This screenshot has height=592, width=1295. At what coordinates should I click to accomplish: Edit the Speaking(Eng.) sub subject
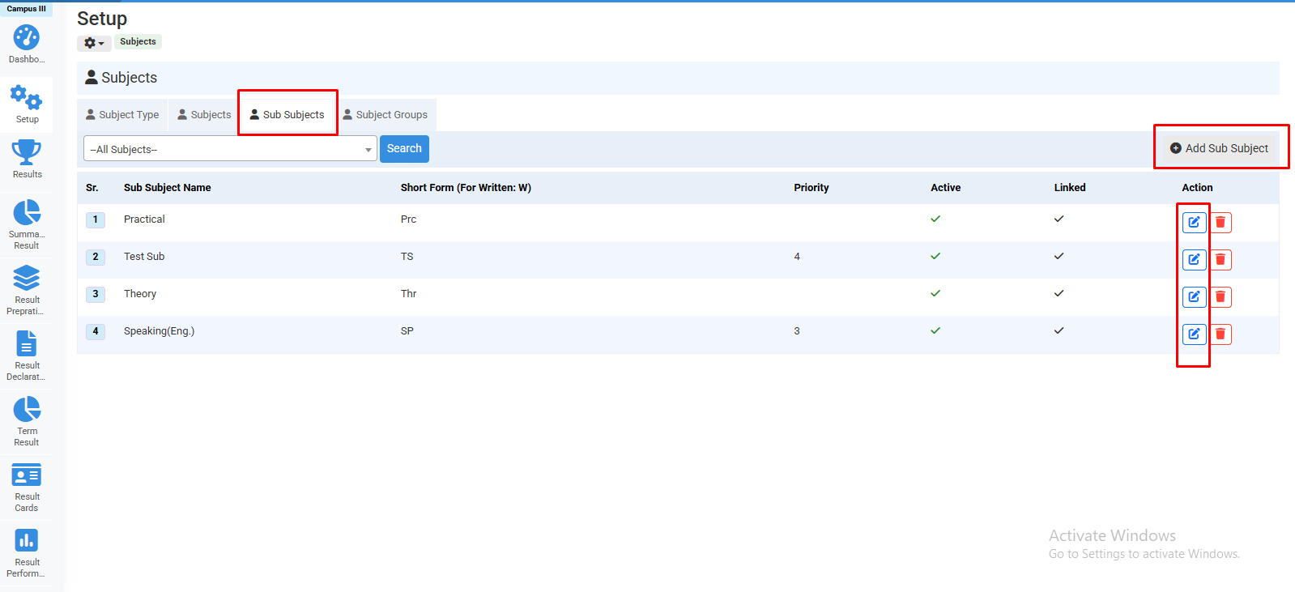[x=1194, y=334]
